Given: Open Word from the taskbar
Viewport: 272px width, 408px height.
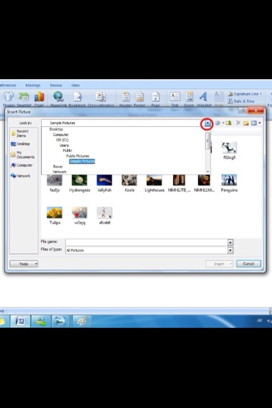Looking at the screenshot, I should click(20, 321).
